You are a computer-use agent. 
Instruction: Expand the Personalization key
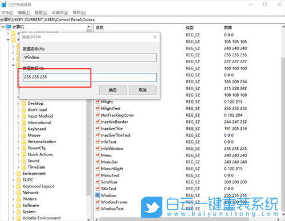click(x=18, y=142)
